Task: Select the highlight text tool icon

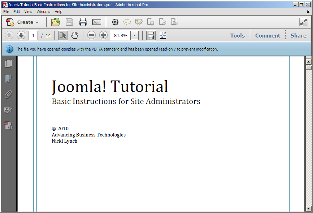Action: point(139,22)
